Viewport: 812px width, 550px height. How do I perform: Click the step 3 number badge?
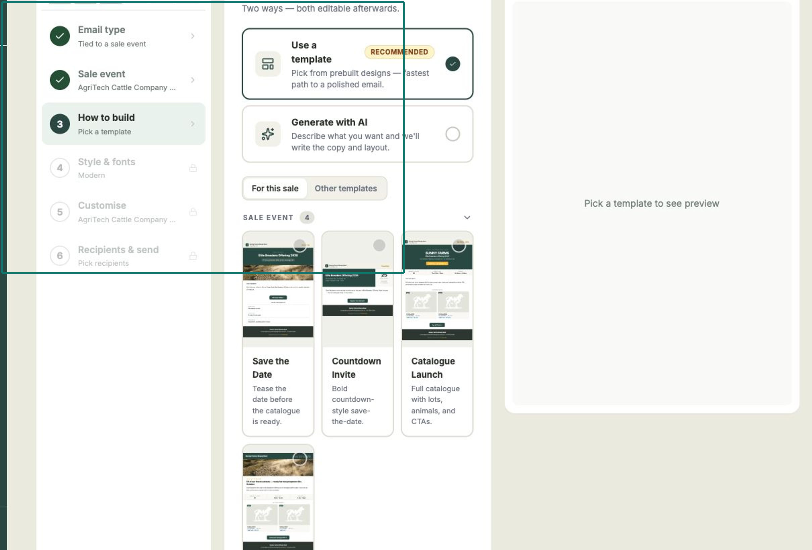(x=60, y=124)
